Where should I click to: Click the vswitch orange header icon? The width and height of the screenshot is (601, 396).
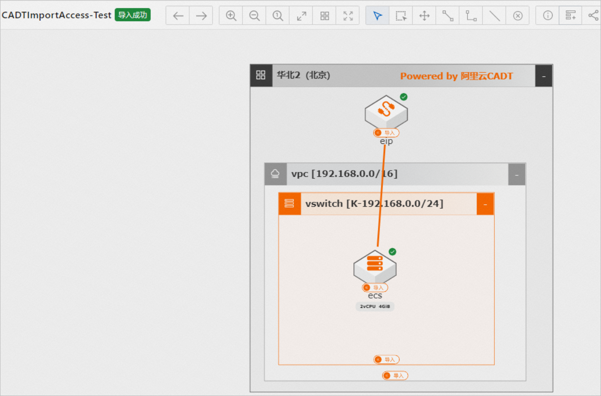290,203
